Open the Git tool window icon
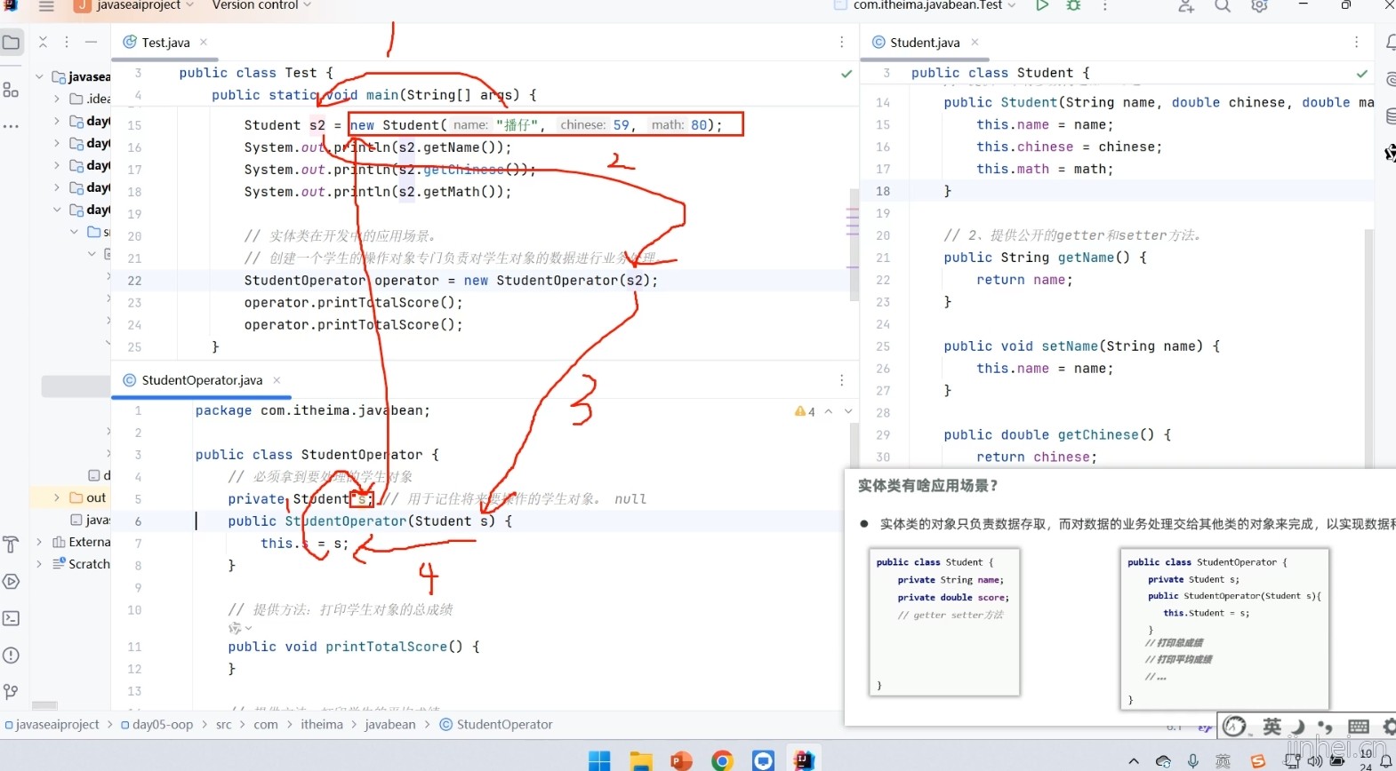 [12, 692]
